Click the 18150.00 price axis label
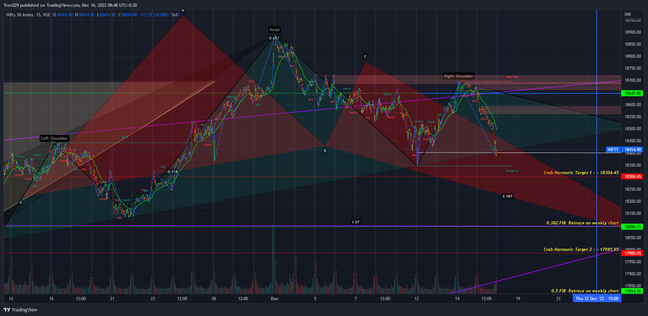 pos(633,213)
